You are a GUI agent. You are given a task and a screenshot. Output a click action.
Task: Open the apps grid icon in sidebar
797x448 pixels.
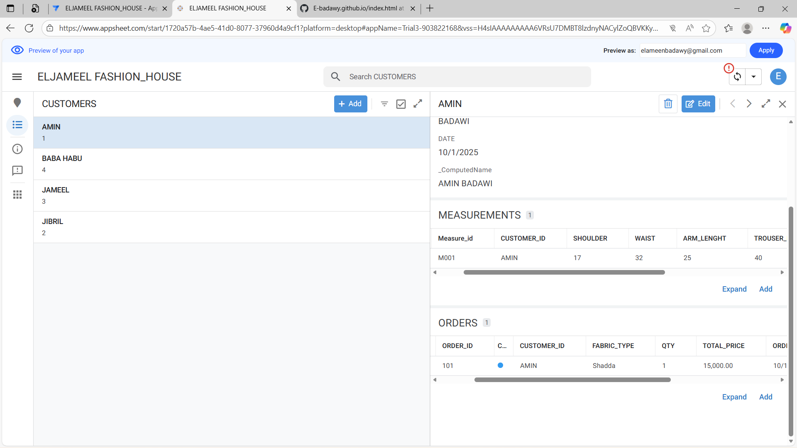click(17, 195)
